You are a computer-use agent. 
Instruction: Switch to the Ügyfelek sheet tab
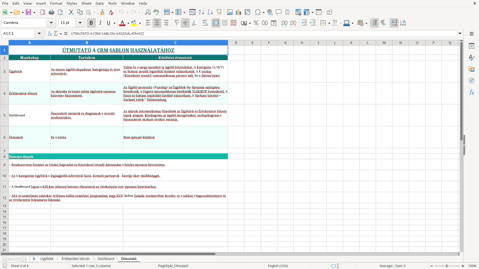point(47,259)
